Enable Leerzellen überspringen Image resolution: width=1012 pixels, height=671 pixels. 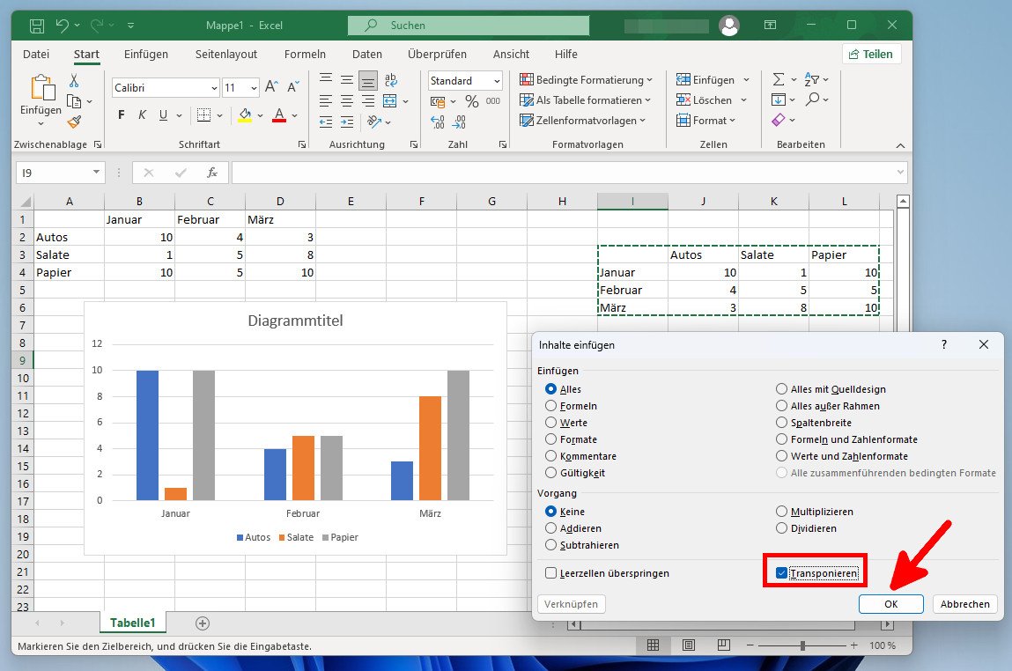coord(550,572)
